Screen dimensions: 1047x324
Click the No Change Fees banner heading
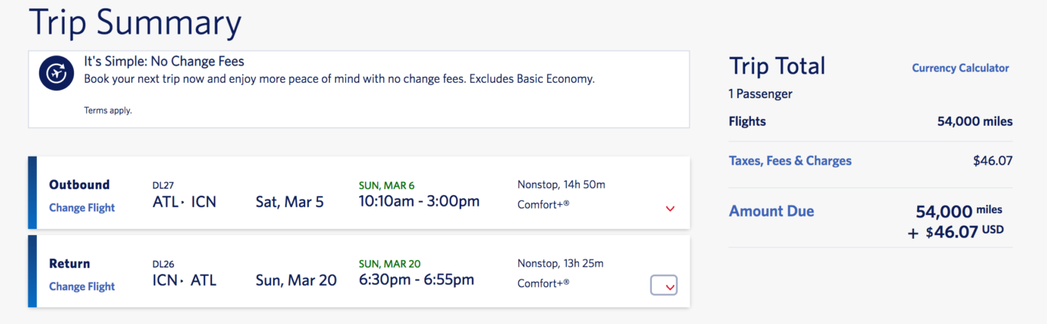click(164, 61)
